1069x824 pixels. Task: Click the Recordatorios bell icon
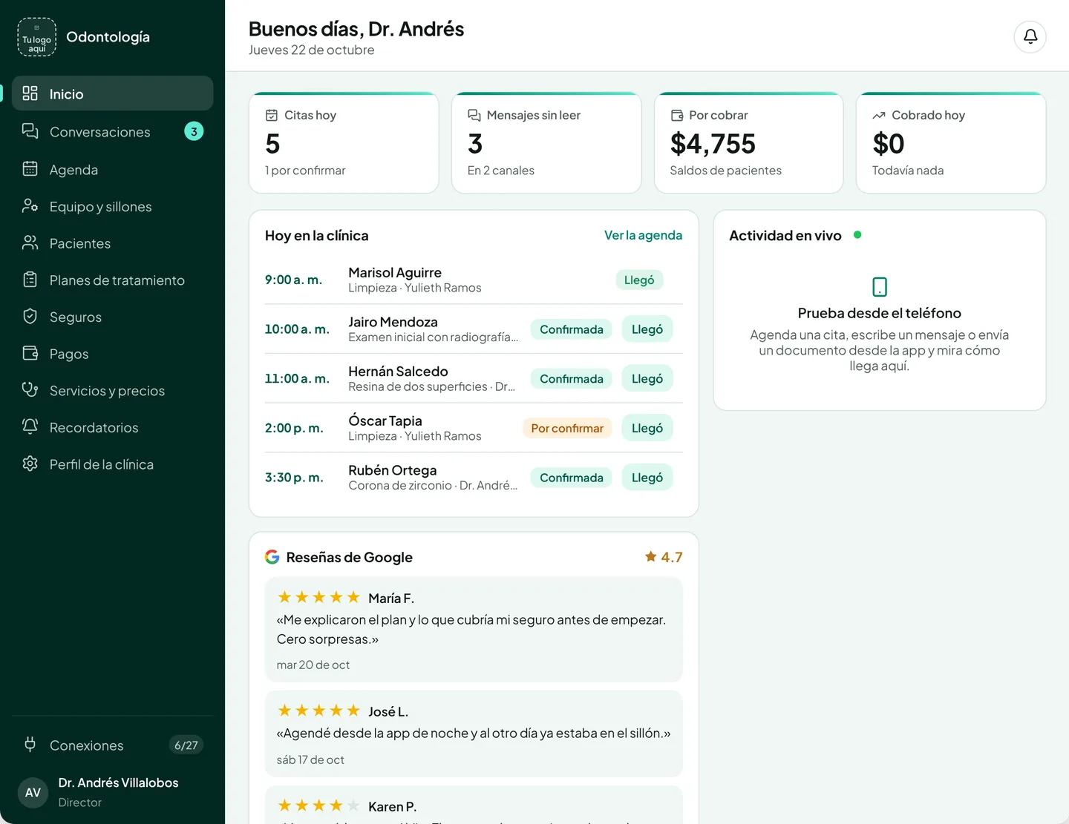pos(30,427)
